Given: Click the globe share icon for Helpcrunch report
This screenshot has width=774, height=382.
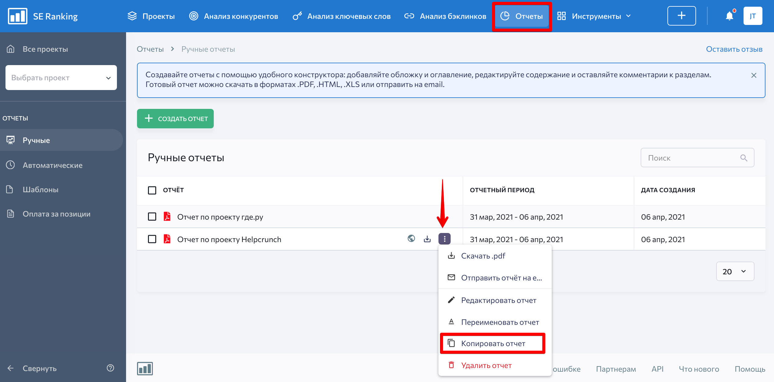Looking at the screenshot, I should [411, 238].
